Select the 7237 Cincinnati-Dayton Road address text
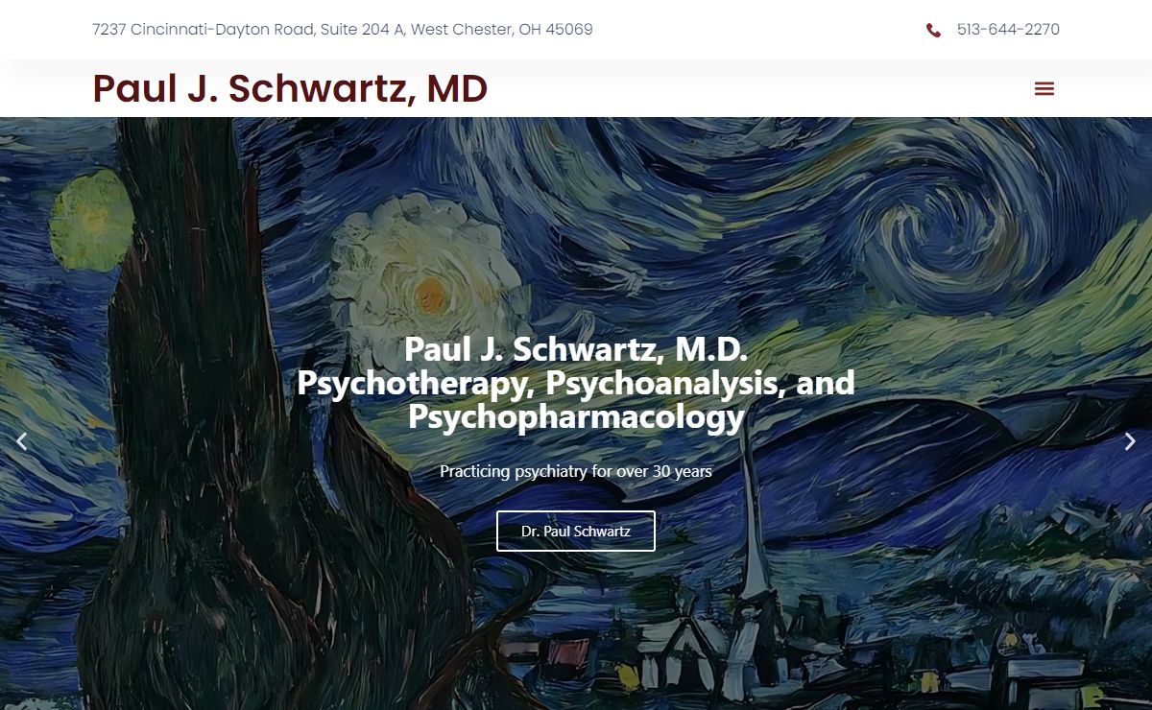 pos(204,30)
